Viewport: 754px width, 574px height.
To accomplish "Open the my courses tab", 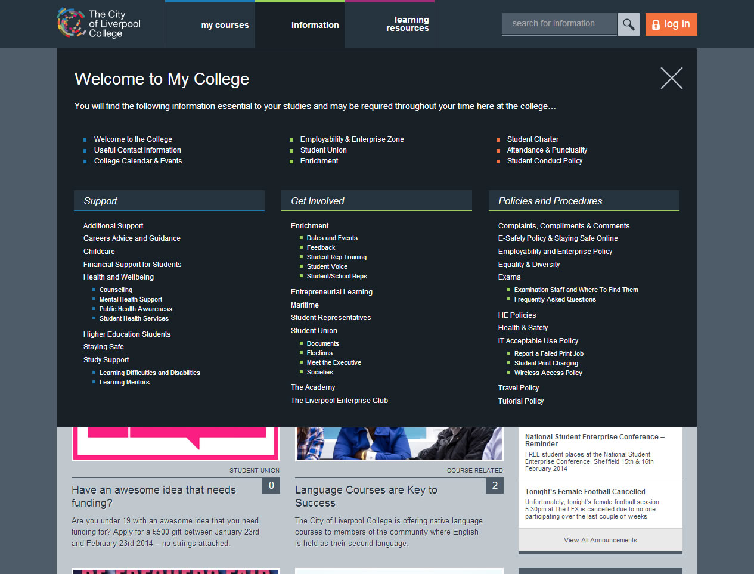I will 210,24.
